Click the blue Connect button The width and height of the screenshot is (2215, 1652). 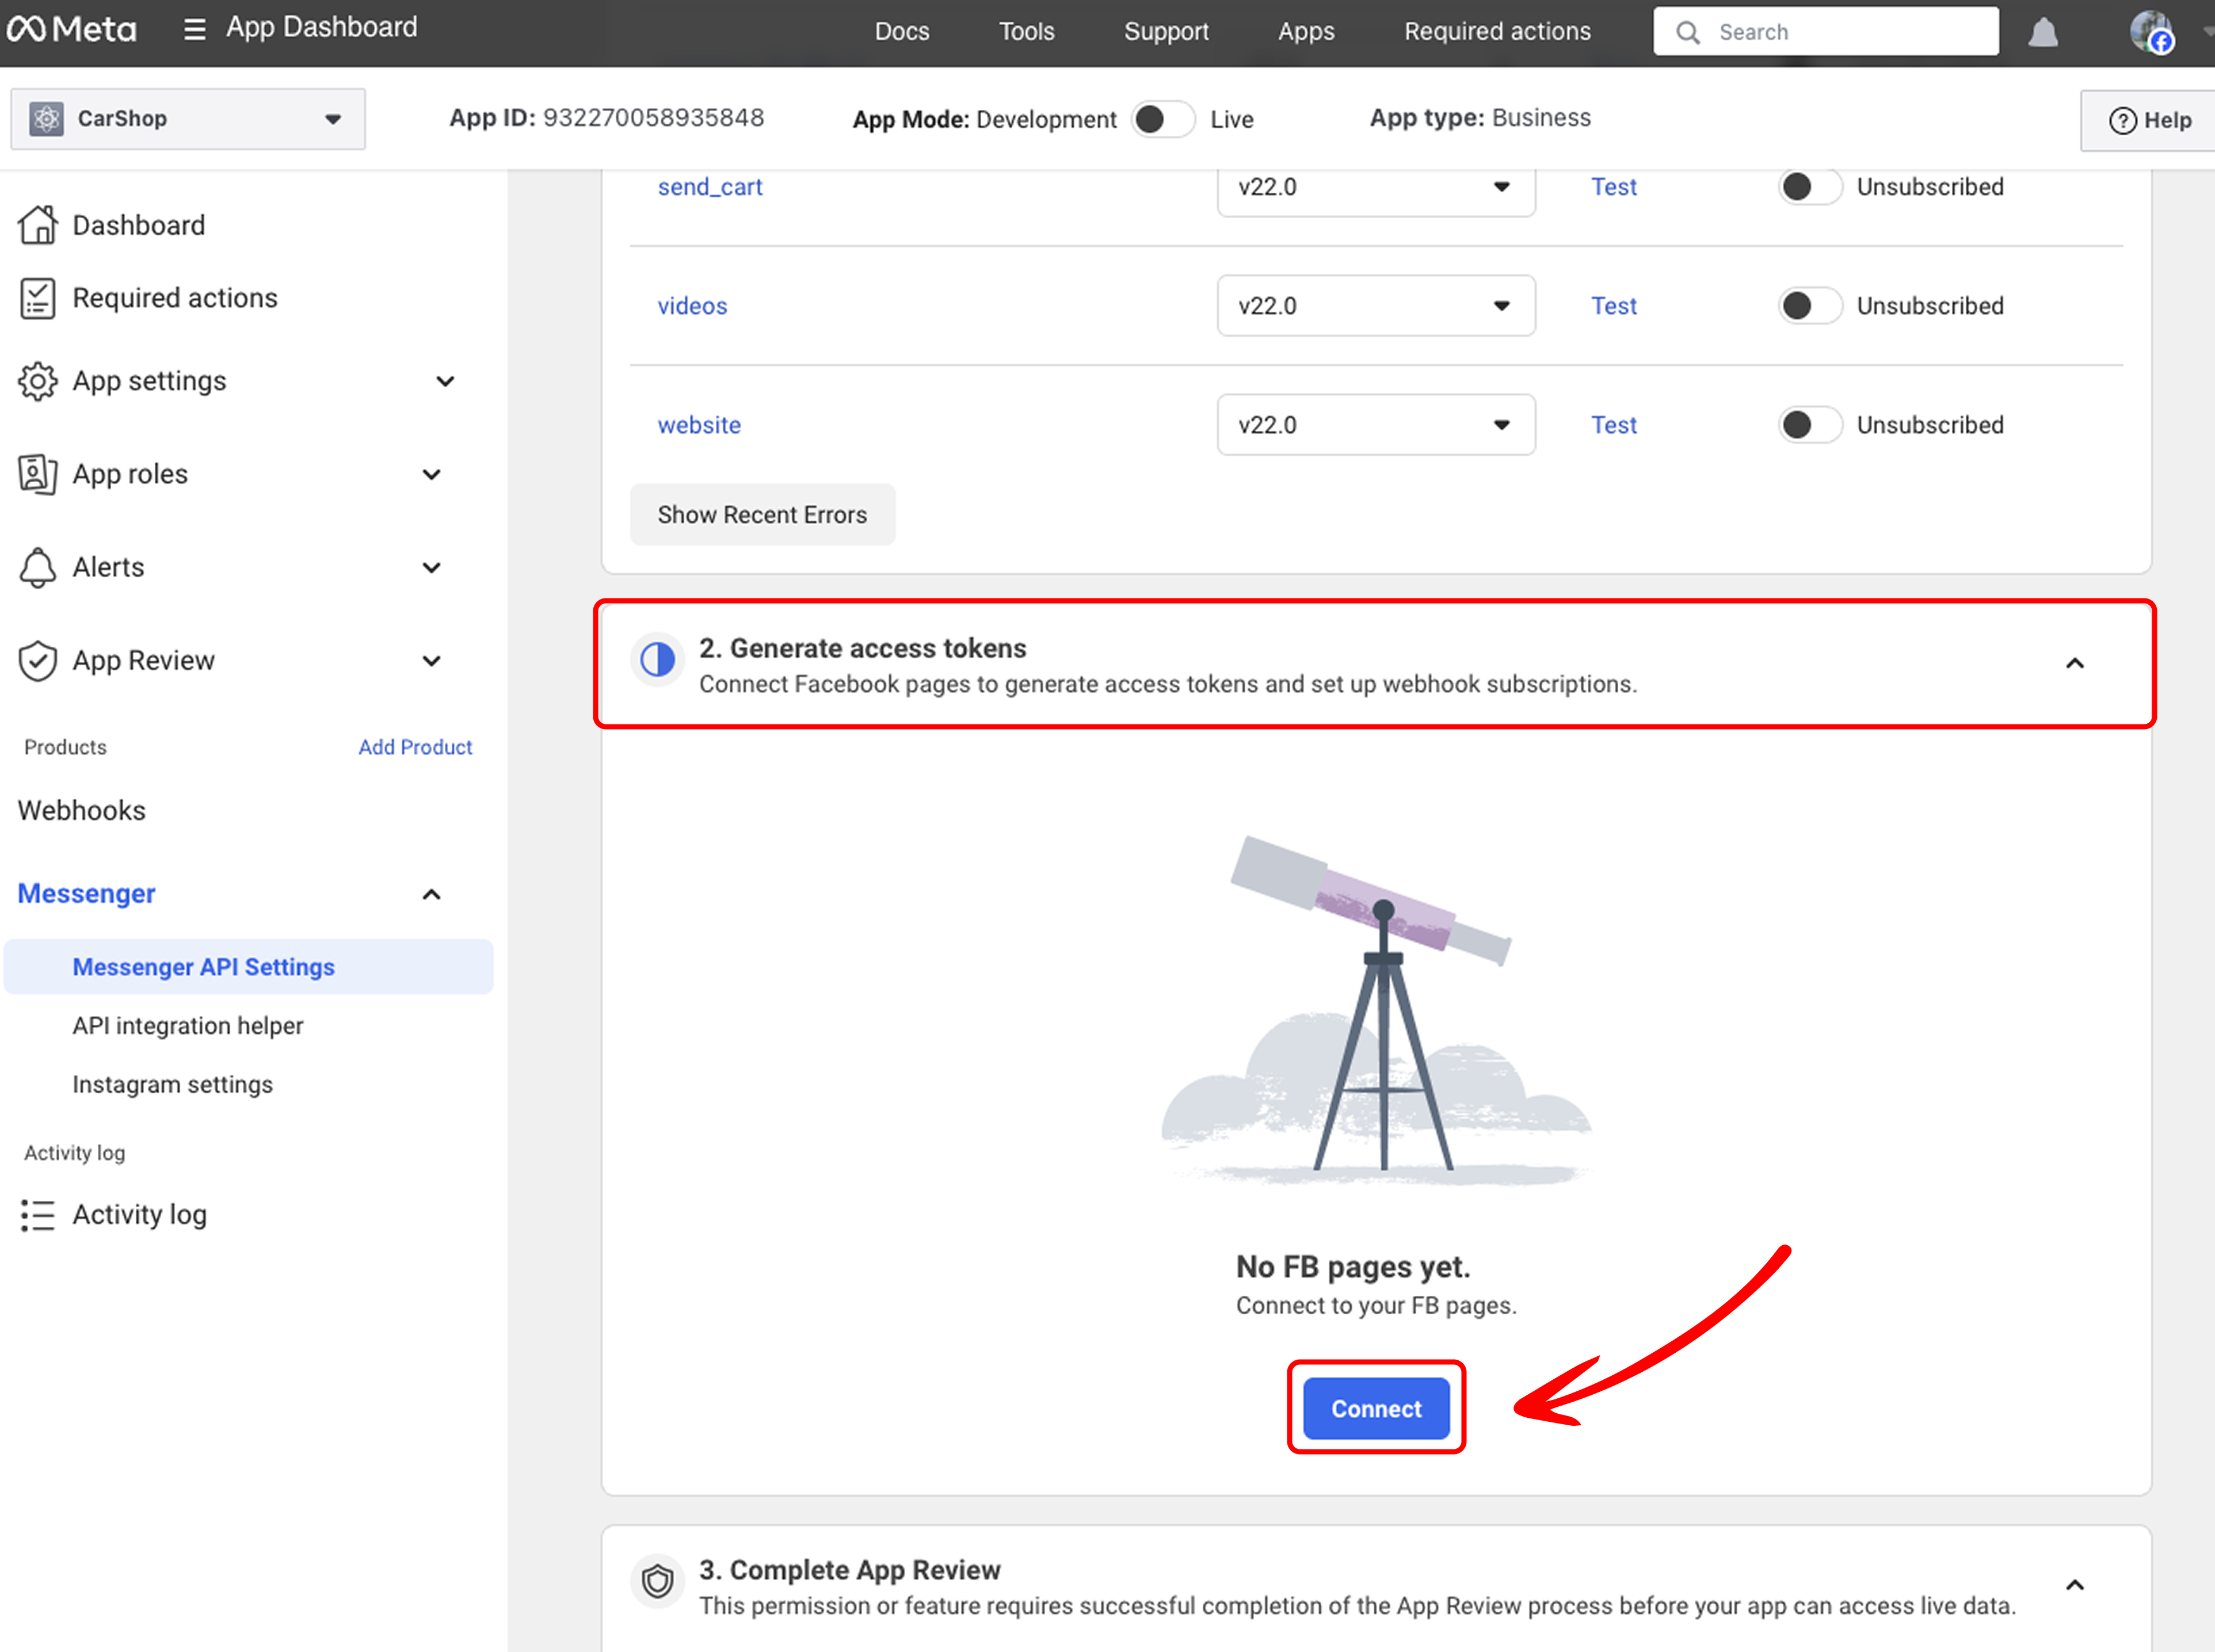(x=1376, y=1409)
